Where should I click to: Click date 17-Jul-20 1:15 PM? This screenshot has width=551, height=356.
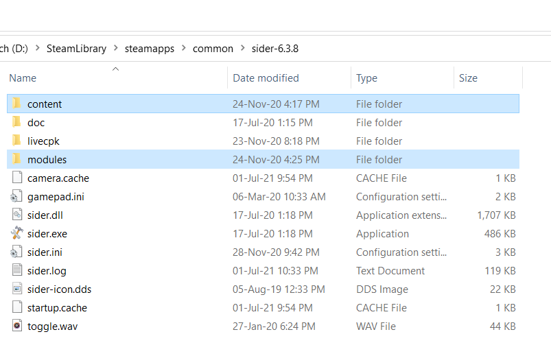272,123
